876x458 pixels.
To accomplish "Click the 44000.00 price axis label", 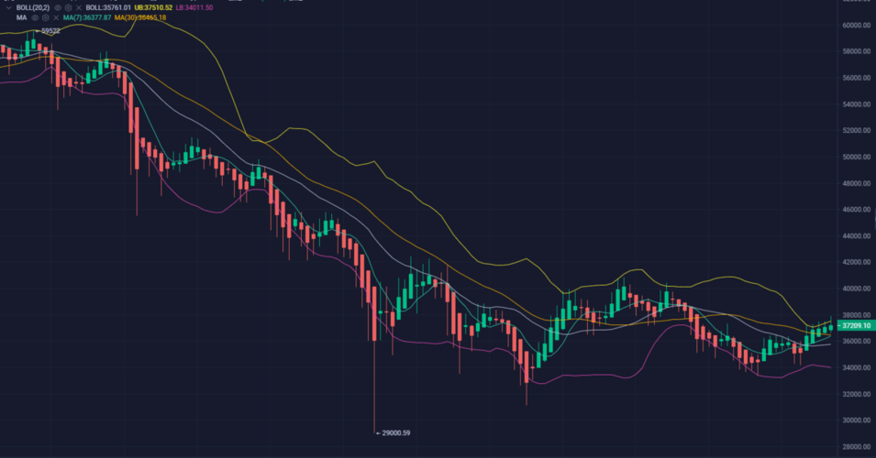I will click(855, 236).
